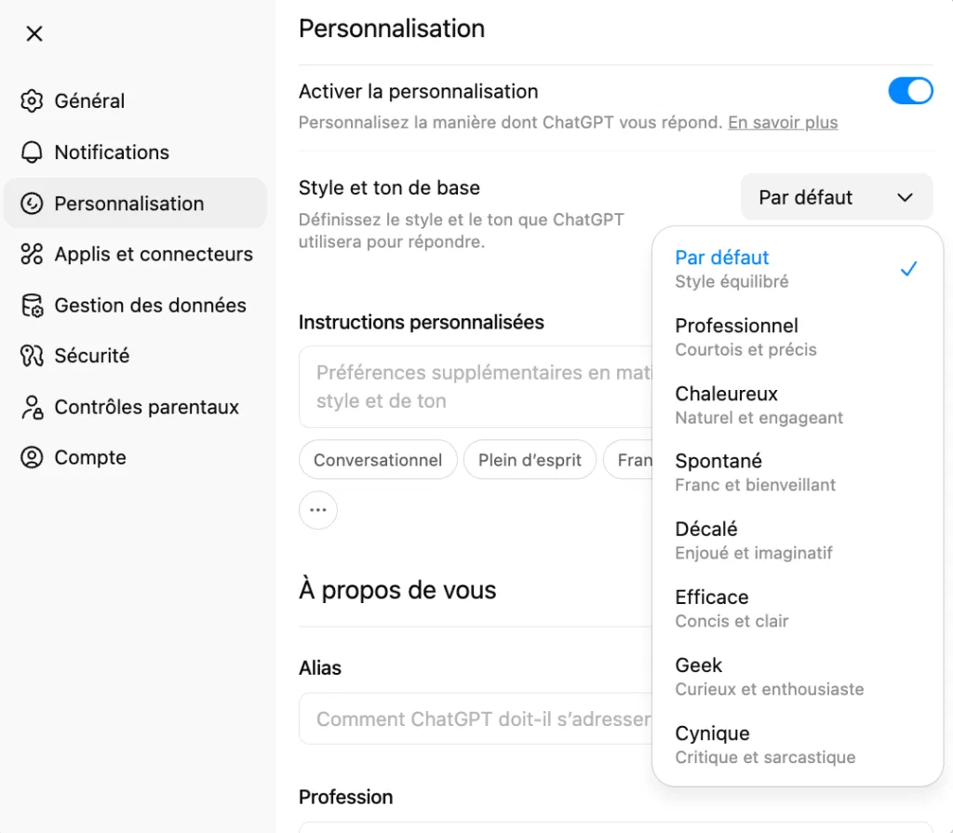953x833 pixels.
Task: Click the Contrôles parentaux icon
Action: (x=33, y=407)
